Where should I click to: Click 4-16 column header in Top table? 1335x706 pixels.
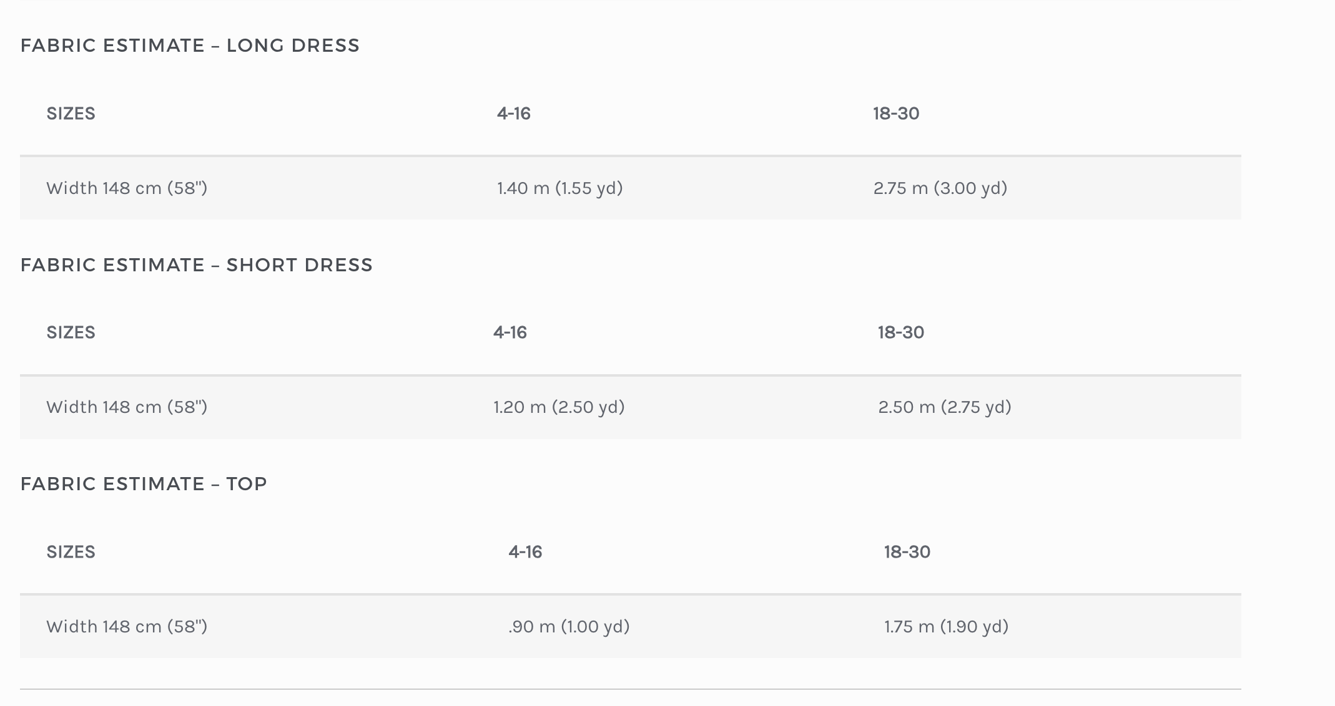click(x=525, y=552)
